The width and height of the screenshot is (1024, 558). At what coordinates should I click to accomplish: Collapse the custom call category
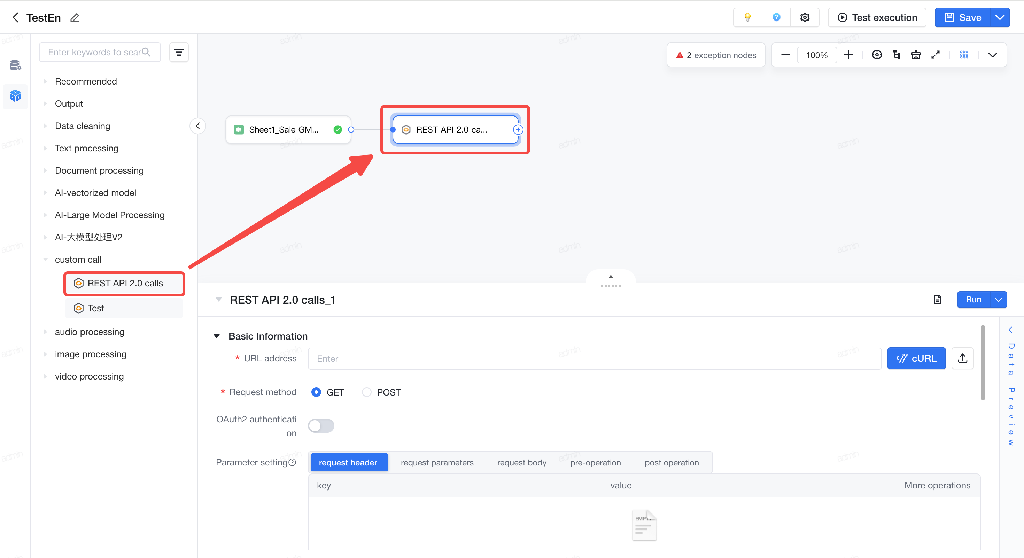coord(45,259)
